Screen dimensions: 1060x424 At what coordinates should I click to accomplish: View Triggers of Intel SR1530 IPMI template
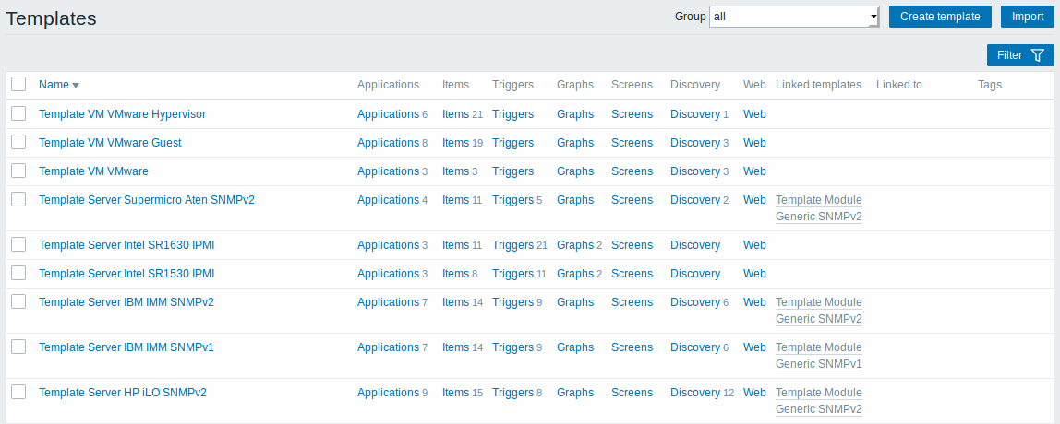[x=512, y=274]
